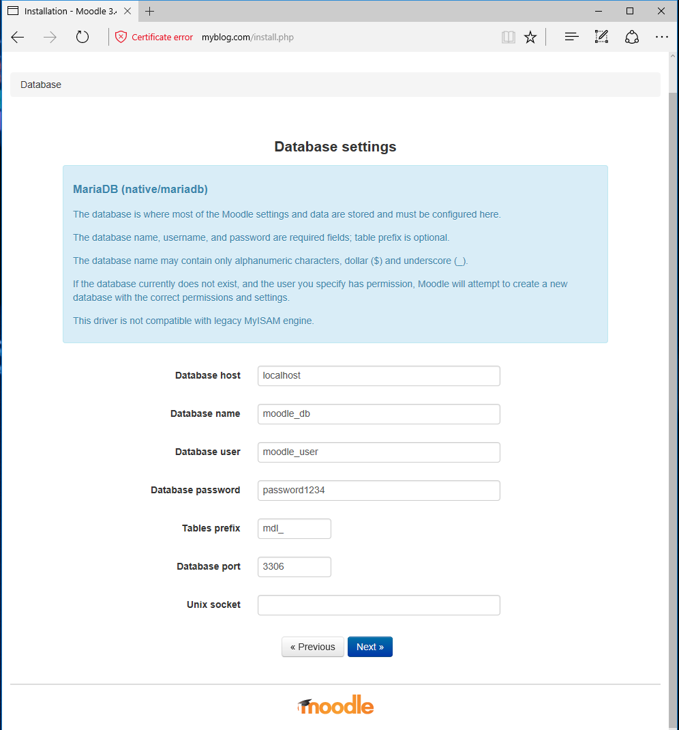The image size is (679, 730).
Task: Click the Tables prefix field
Action: [295, 529]
